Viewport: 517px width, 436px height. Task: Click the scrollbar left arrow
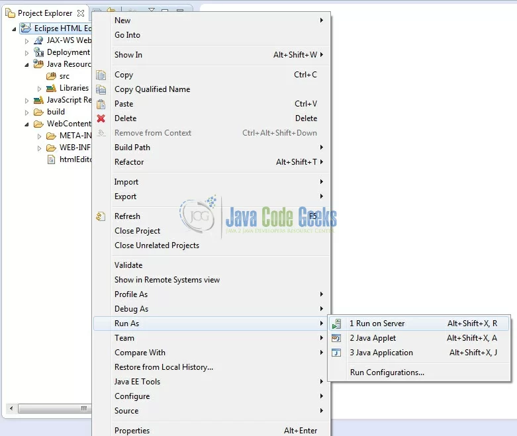click(x=11, y=409)
